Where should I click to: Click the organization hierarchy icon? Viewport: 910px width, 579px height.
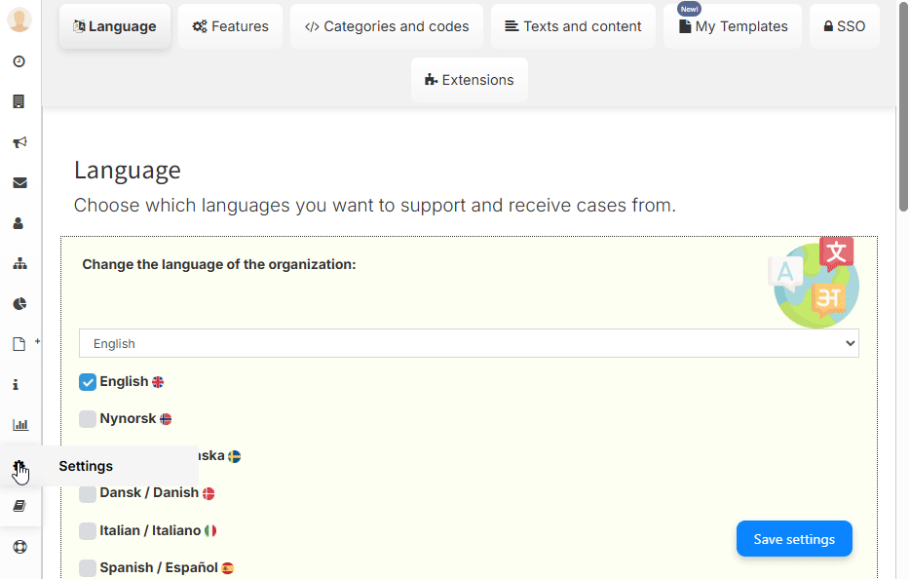pyautogui.click(x=19, y=263)
